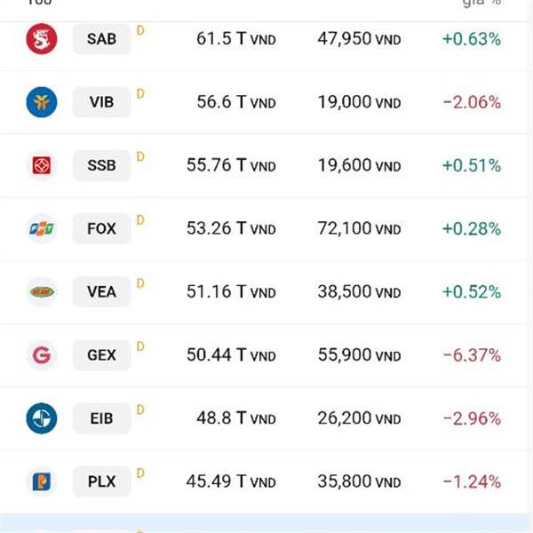Open the SAB red dragon logo
The image size is (533, 533).
coord(42,39)
